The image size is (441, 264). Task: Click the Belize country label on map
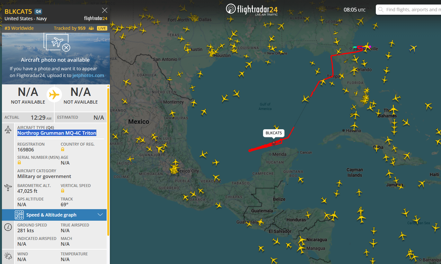pyautogui.click(x=279, y=199)
